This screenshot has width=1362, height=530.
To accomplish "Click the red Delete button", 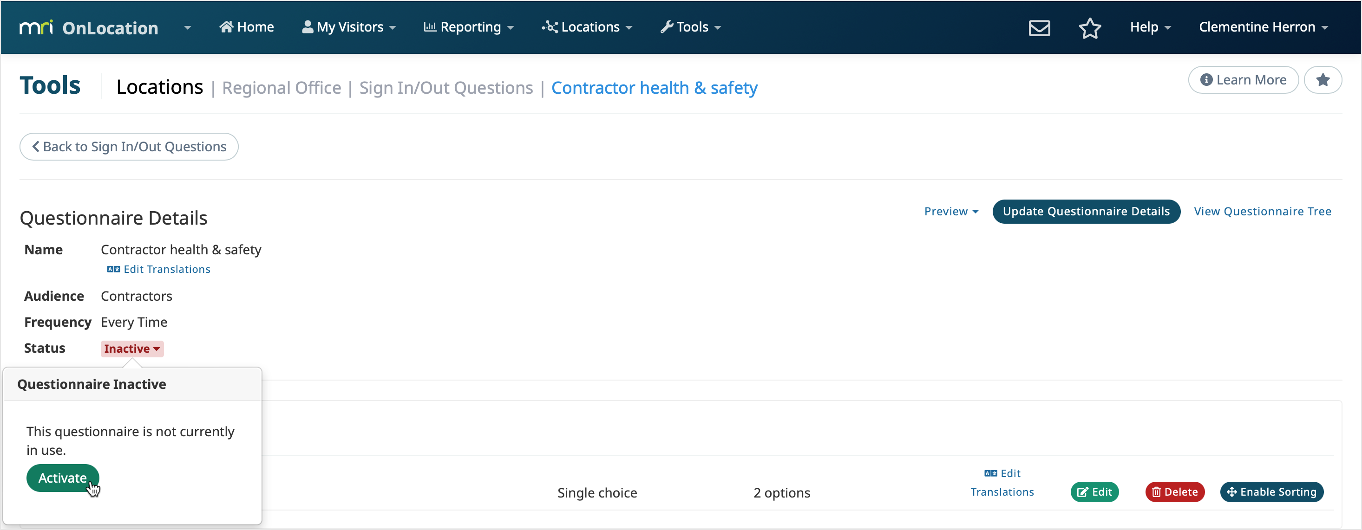I will click(1174, 492).
